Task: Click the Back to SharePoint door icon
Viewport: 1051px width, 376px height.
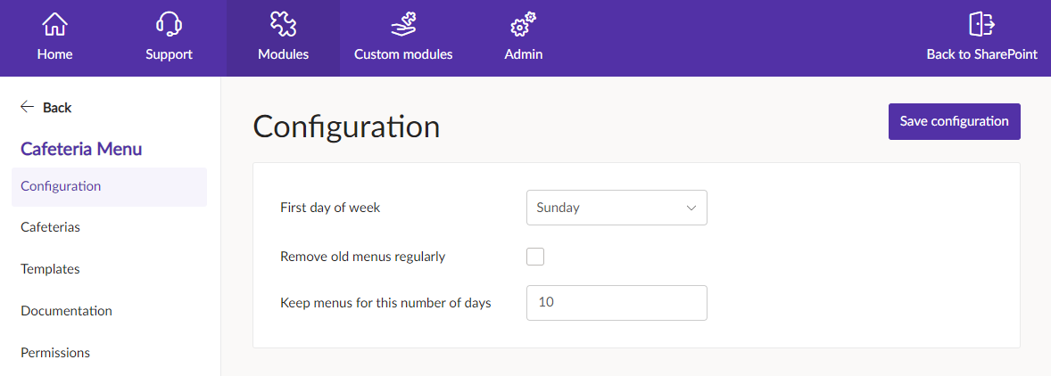Action: pos(982,24)
